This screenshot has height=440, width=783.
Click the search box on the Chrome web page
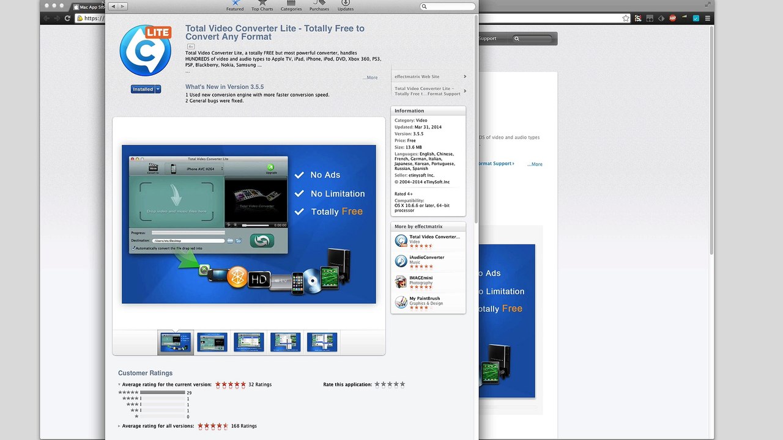532,38
